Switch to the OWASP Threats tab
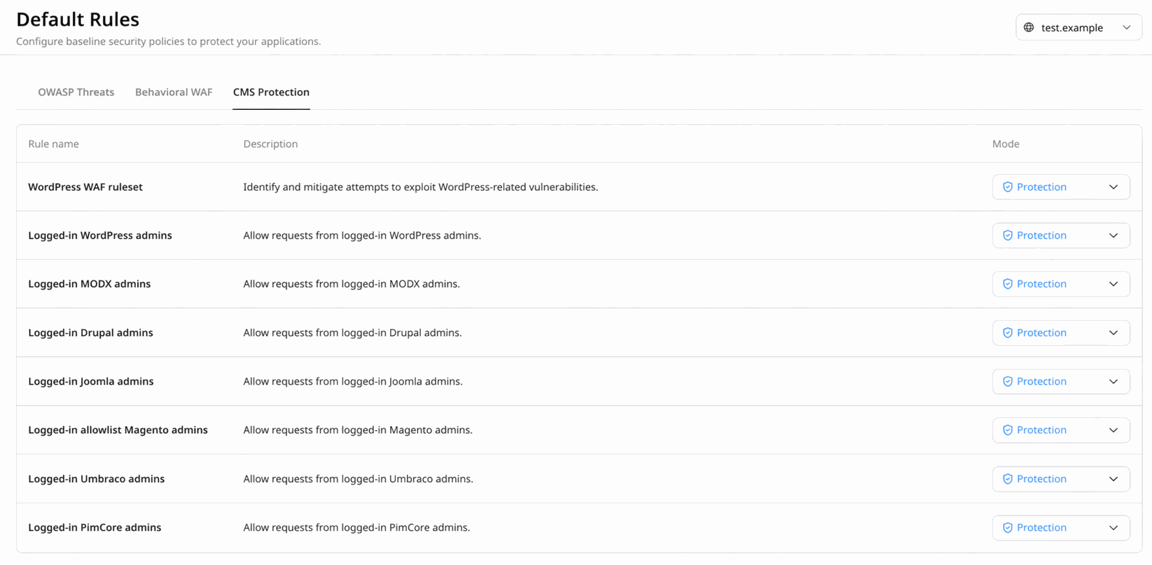 pos(76,92)
